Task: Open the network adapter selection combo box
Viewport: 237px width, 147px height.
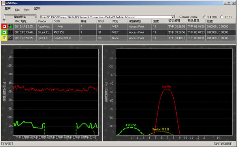Action: pos(107,17)
